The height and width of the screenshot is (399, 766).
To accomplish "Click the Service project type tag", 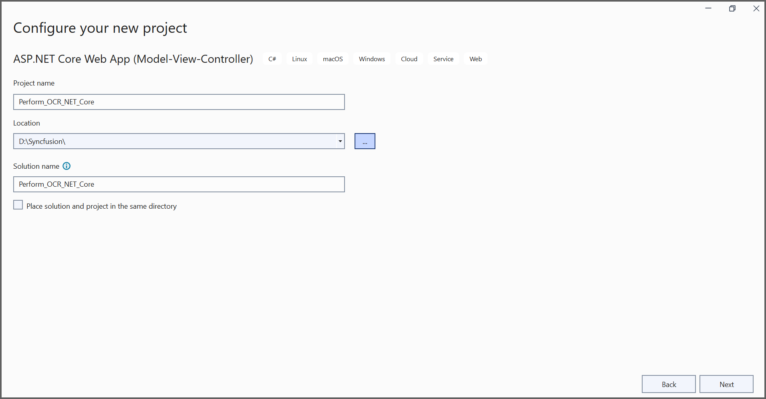I will point(443,59).
